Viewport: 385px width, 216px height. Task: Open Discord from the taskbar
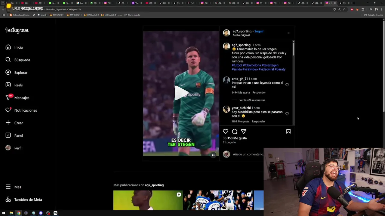coord(41,213)
